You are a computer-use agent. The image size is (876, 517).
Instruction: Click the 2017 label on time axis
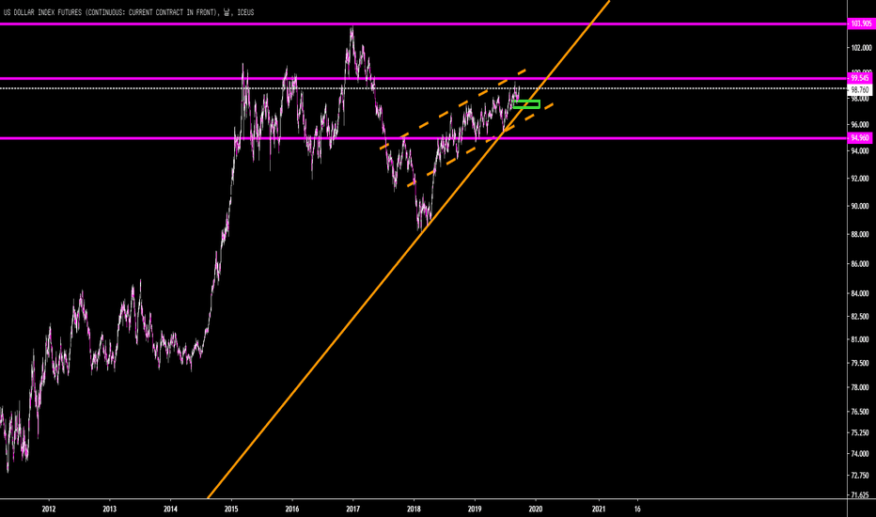pyautogui.click(x=353, y=509)
